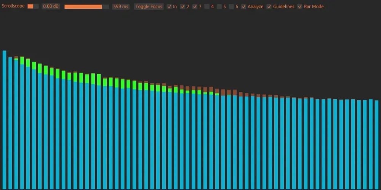The width and height of the screenshot is (381, 190).
Task: Disable the In channel checkbox
Action: pos(170,6)
